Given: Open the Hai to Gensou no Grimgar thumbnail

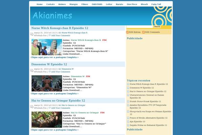Looking at the screenshot, I should (47, 119).
